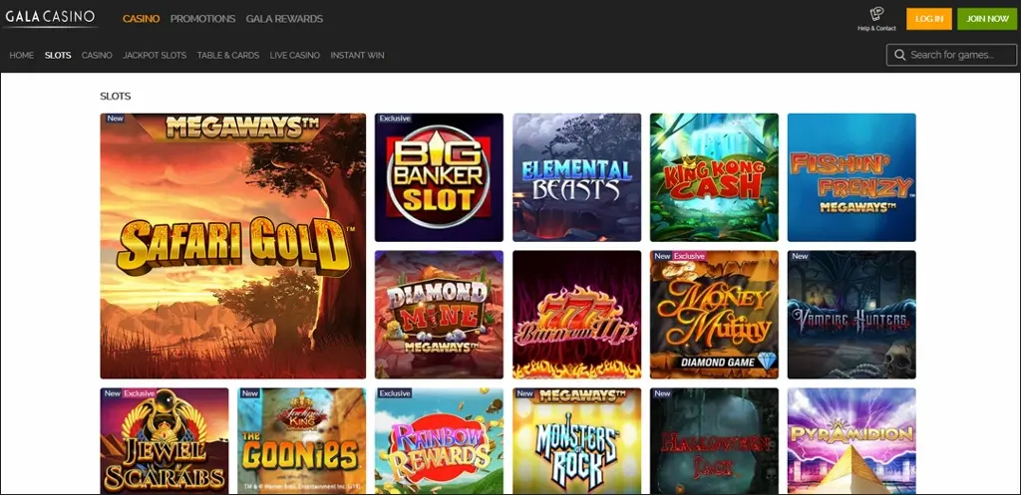This screenshot has height=495, width=1021.
Task: Launch the Big Banker Slot game
Action: point(439,177)
